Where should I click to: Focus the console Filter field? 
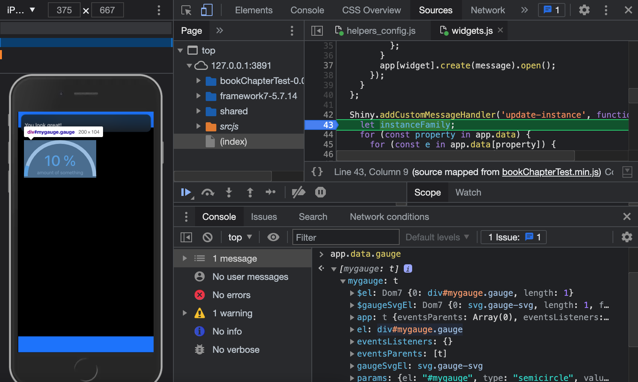click(346, 237)
